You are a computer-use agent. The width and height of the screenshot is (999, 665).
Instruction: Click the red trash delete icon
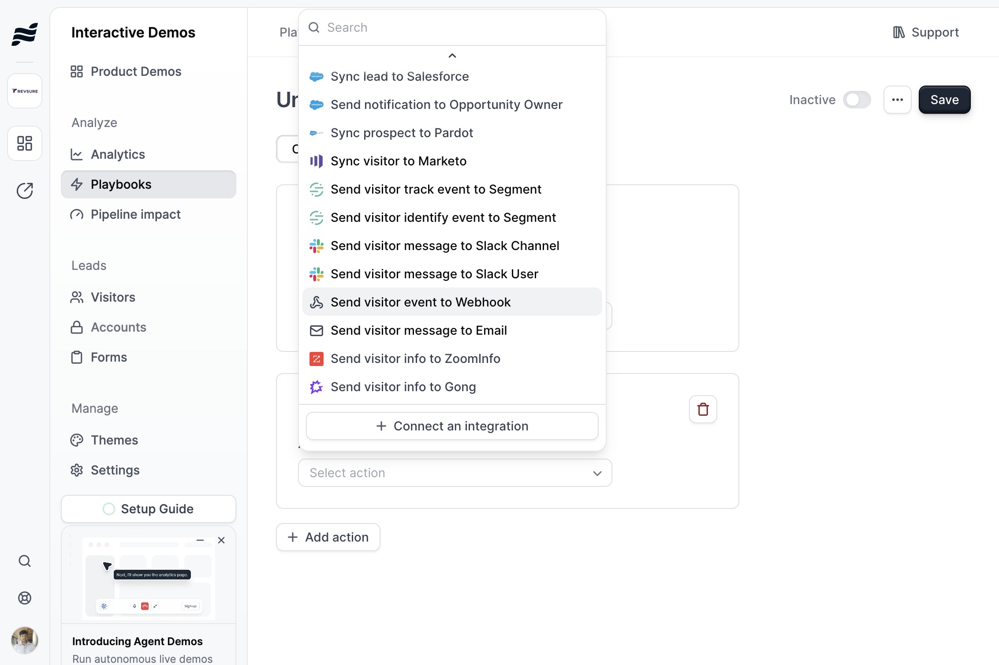(x=703, y=409)
